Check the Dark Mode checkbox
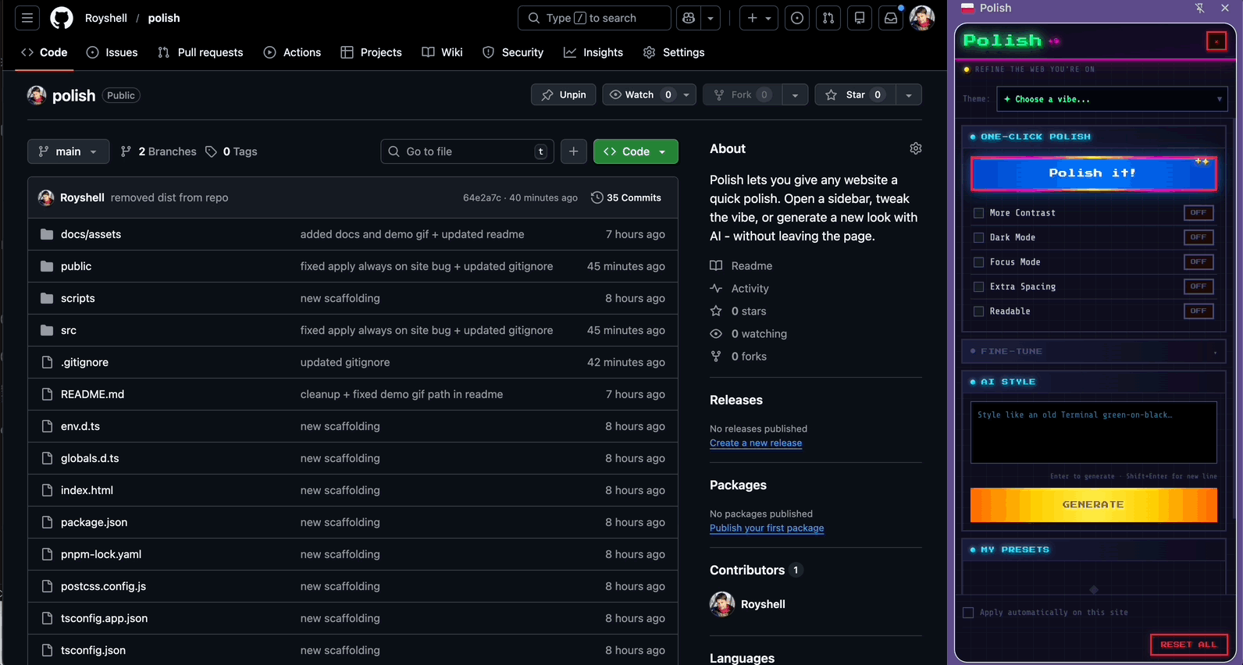The image size is (1243, 665). [978, 237]
